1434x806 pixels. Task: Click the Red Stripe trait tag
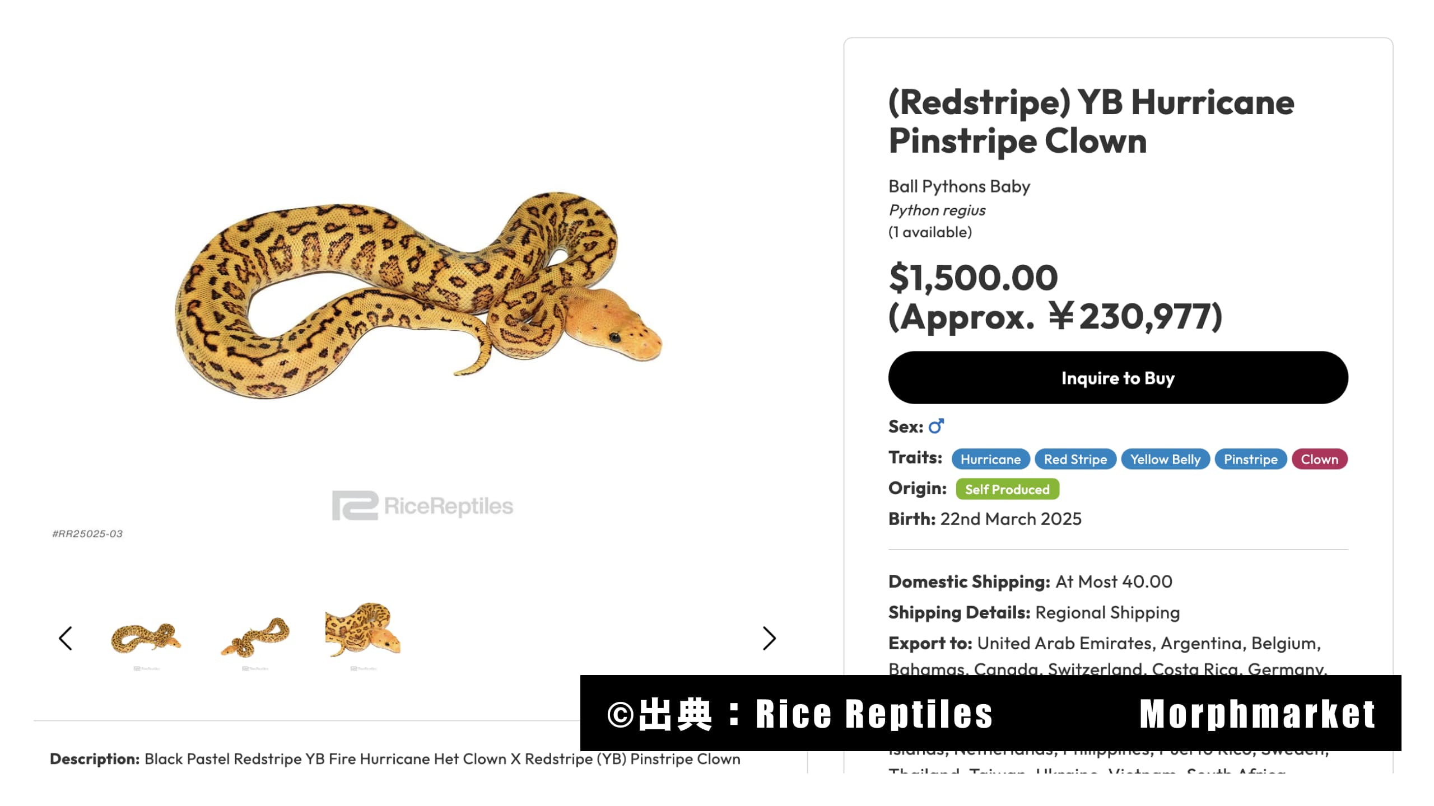[x=1075, y=459]
